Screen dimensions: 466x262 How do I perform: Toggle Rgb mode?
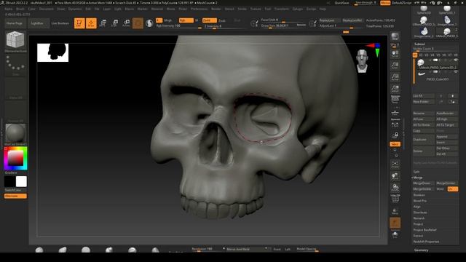click(186, 20)
